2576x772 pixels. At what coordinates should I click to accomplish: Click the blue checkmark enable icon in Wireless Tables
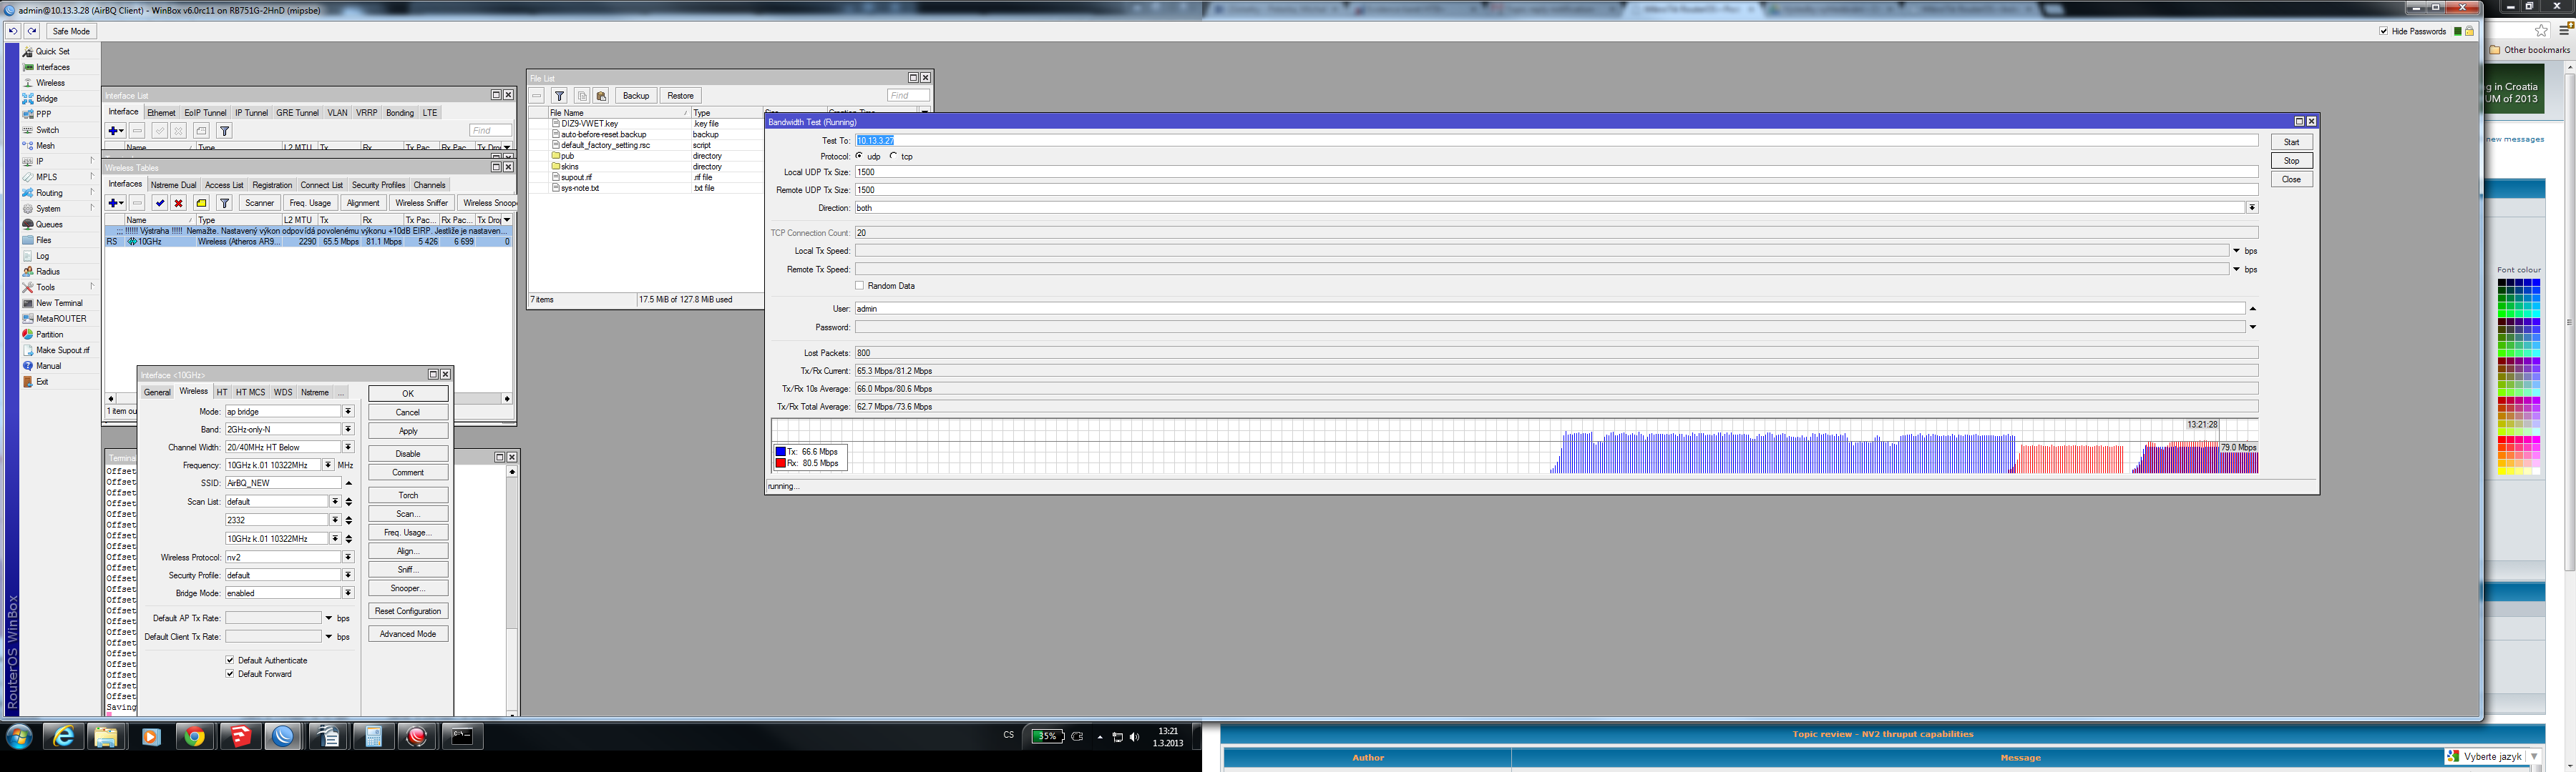click(159, 203)
